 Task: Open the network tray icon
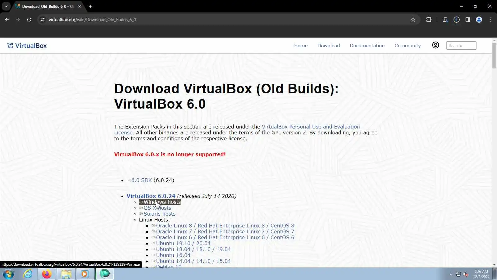458,274
